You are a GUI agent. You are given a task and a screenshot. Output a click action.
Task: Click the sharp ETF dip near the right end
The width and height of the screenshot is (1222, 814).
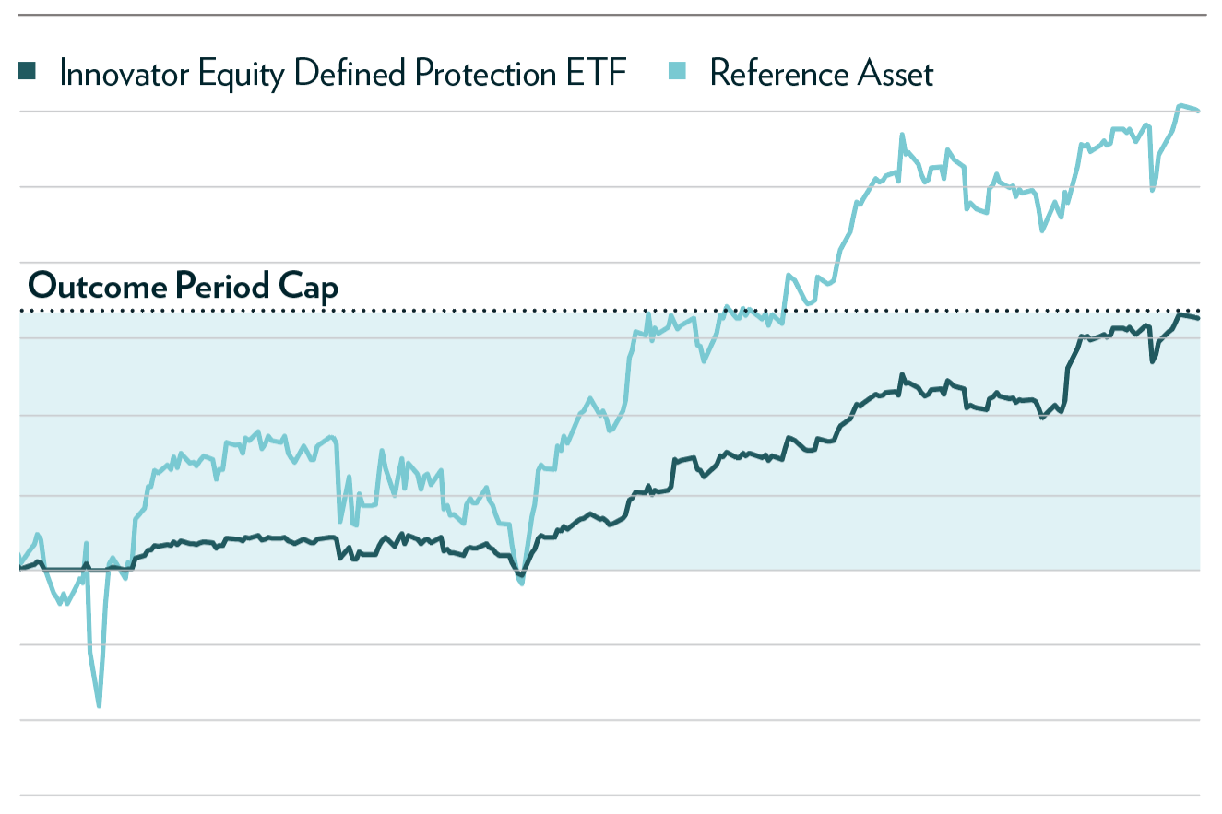tap(1152, 361)
